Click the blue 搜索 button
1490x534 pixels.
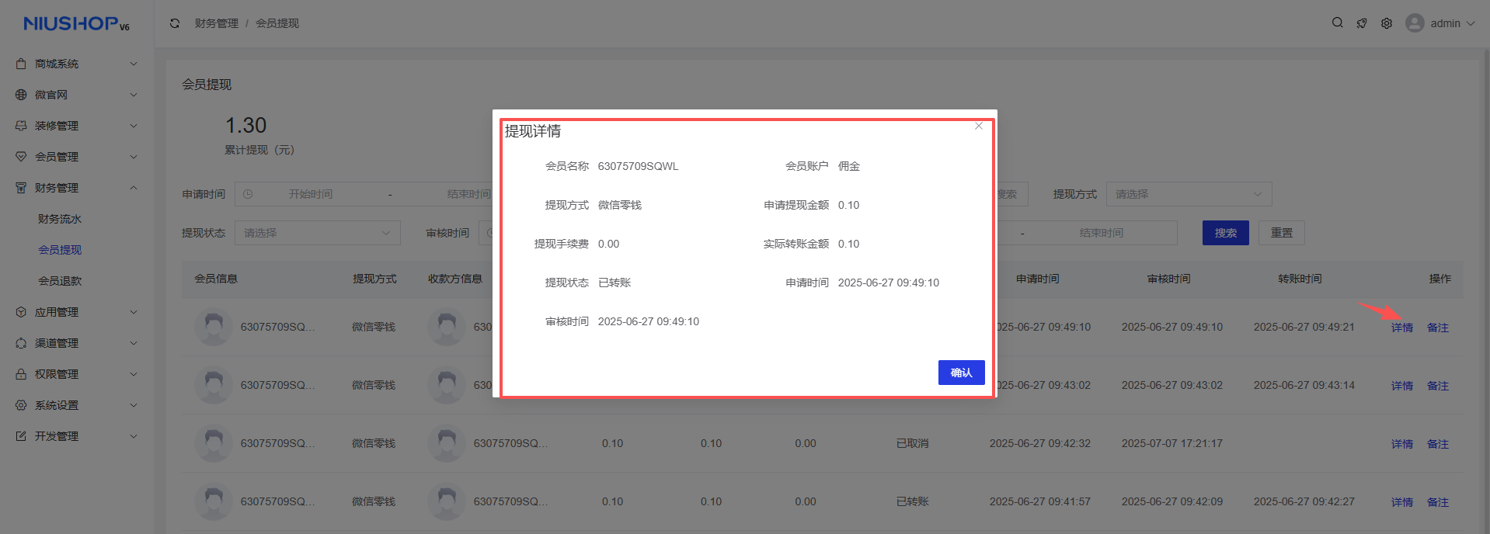click(x=1225, y=233)
